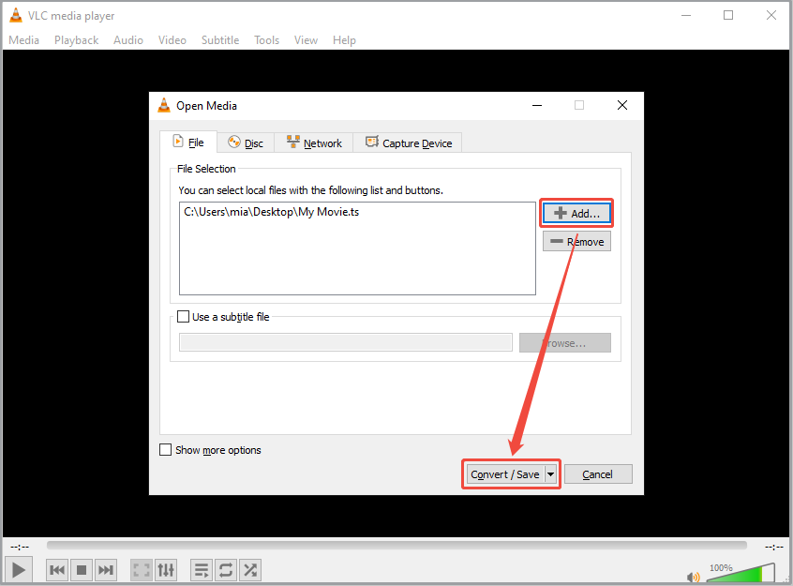Enable Use a subtitle file checkbox

pyautogui.click(x=183, y=317)
